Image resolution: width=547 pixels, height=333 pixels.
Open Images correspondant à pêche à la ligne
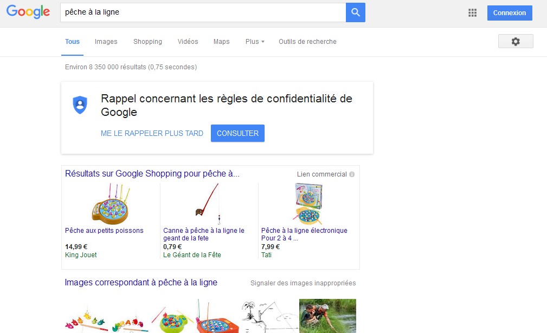point(141,283)
